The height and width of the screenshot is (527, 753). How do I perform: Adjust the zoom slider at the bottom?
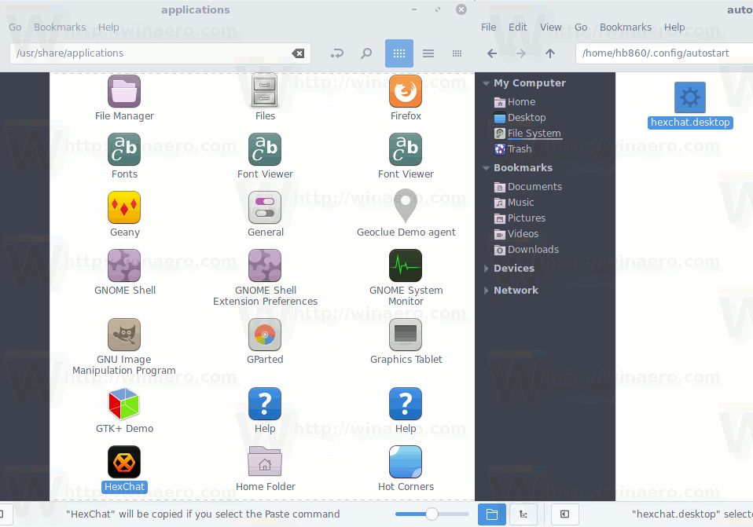coord(432,514)
